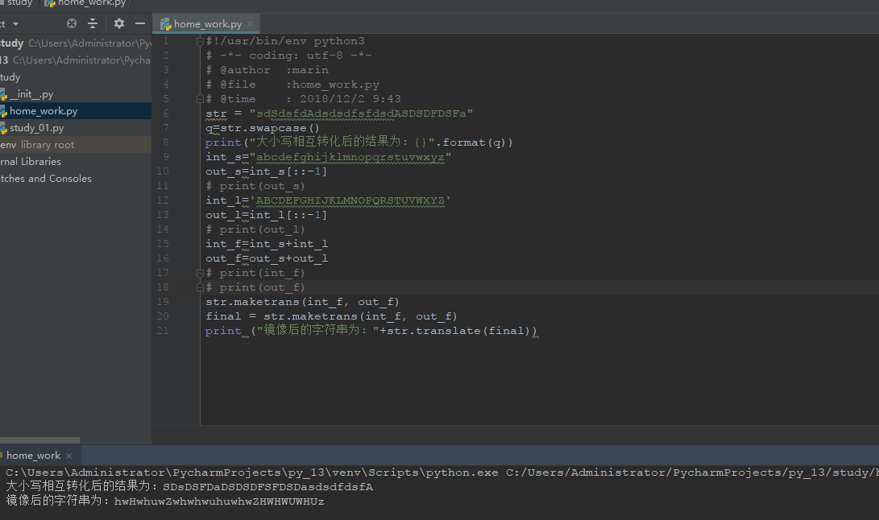Select the home_work.py editor tab
879x520 pixels.
tap(207, 24)
